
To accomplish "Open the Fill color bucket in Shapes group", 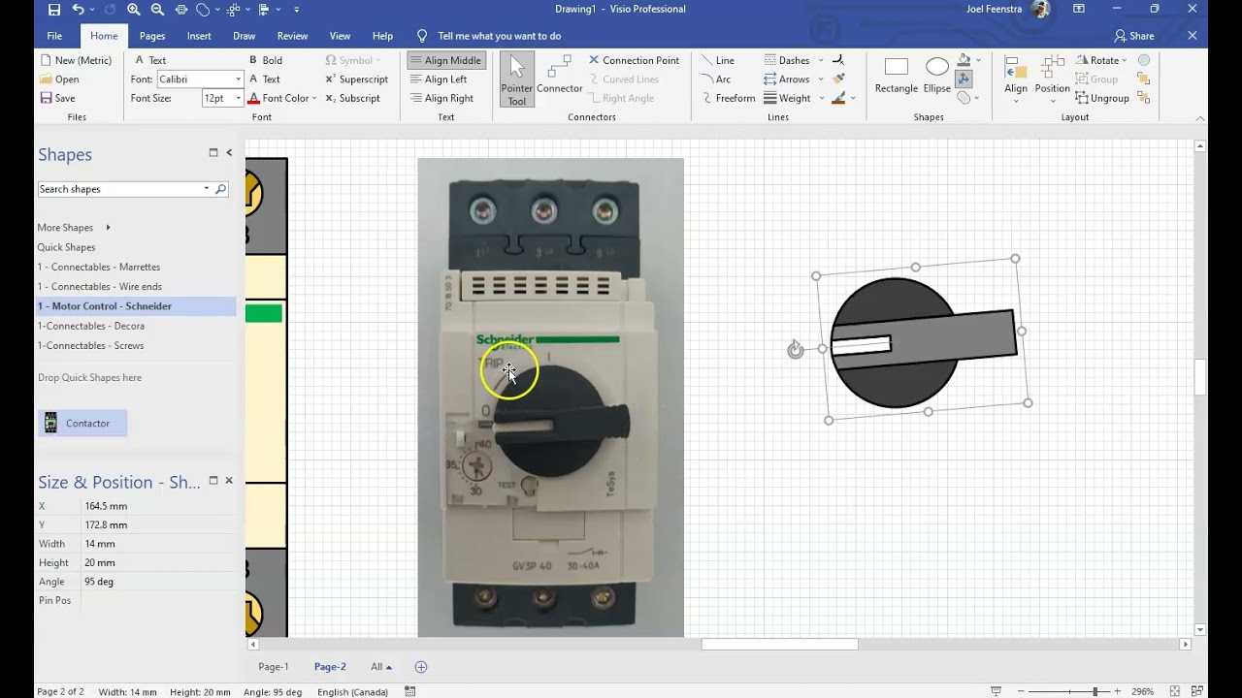I will [964, 60].
